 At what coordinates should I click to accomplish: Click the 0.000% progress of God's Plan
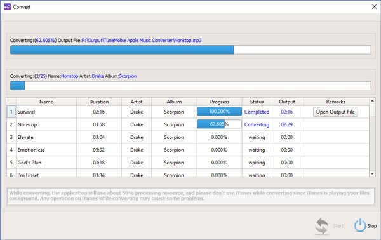tap(219, 163)
